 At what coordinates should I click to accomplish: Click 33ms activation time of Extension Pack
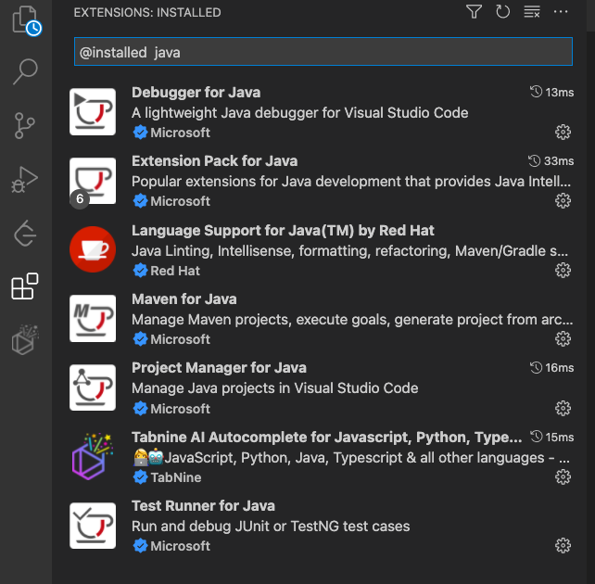[551, 161]
